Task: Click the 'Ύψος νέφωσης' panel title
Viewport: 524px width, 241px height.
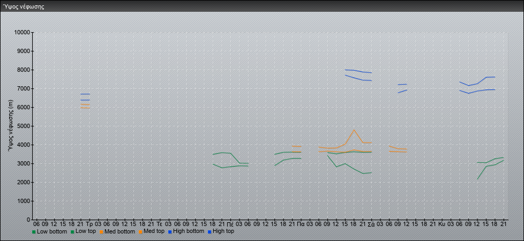Action: (24, 6)
